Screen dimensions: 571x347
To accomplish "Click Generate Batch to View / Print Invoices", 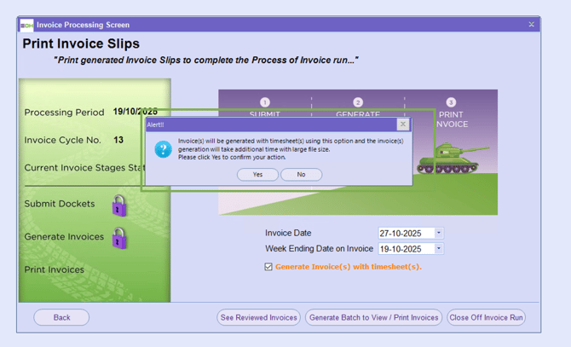I will (x=373, y=317).
